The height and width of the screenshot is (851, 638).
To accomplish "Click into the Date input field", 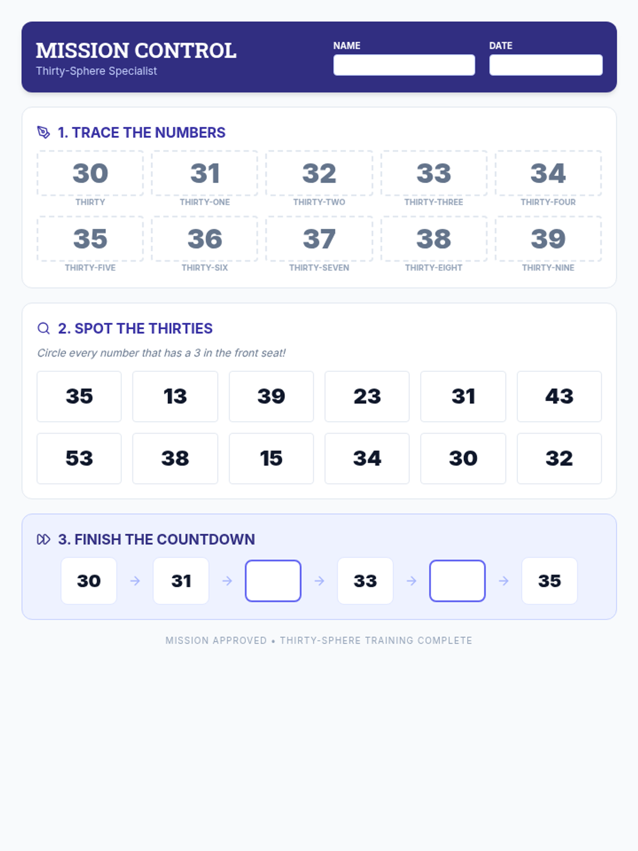I will [x=545, y=65].
